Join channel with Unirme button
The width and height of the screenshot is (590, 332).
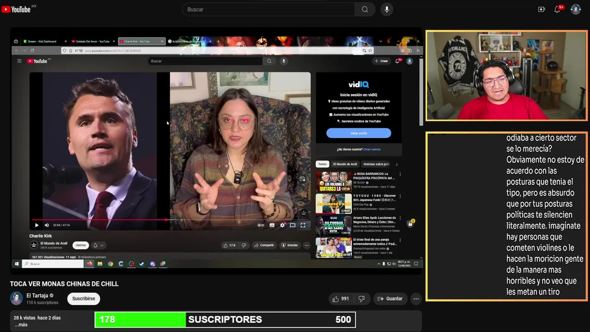click(x=81, y=245)
